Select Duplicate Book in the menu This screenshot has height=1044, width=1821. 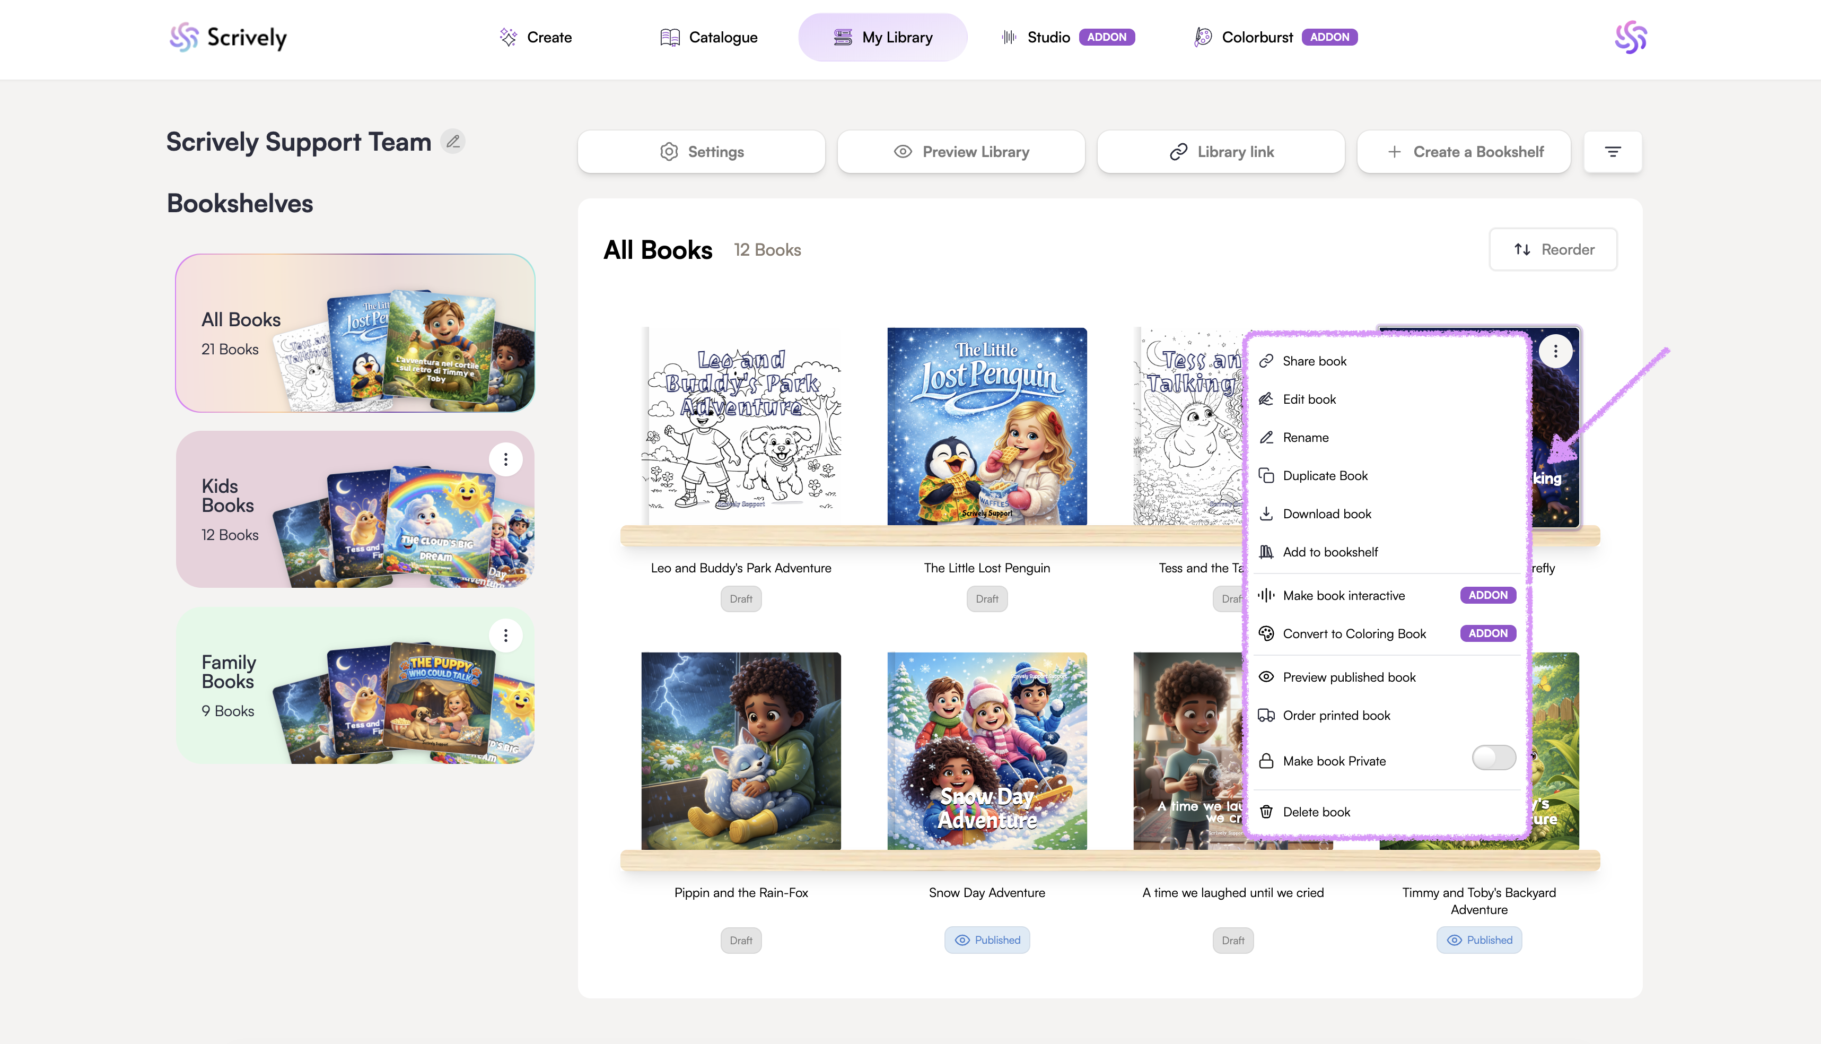coord(1324,475)
